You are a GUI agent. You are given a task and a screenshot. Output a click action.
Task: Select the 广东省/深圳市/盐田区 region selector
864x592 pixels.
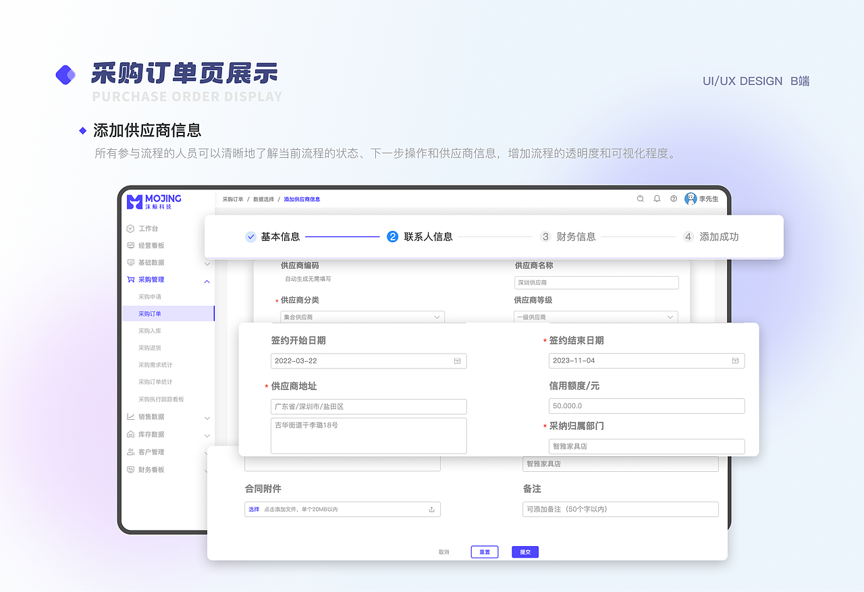click(369, 406)
